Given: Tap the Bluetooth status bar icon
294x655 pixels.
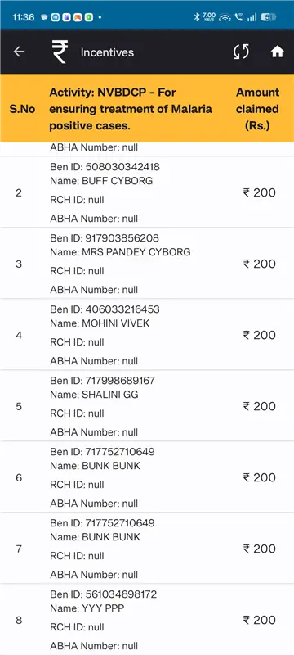Looking at the screenshot, I should tap(197, 17).
